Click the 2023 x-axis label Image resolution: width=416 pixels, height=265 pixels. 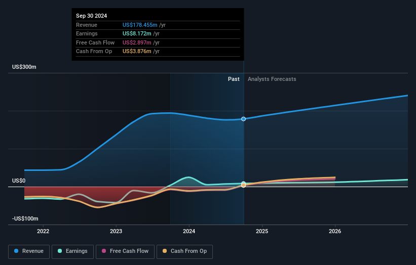tap(116, 231)
